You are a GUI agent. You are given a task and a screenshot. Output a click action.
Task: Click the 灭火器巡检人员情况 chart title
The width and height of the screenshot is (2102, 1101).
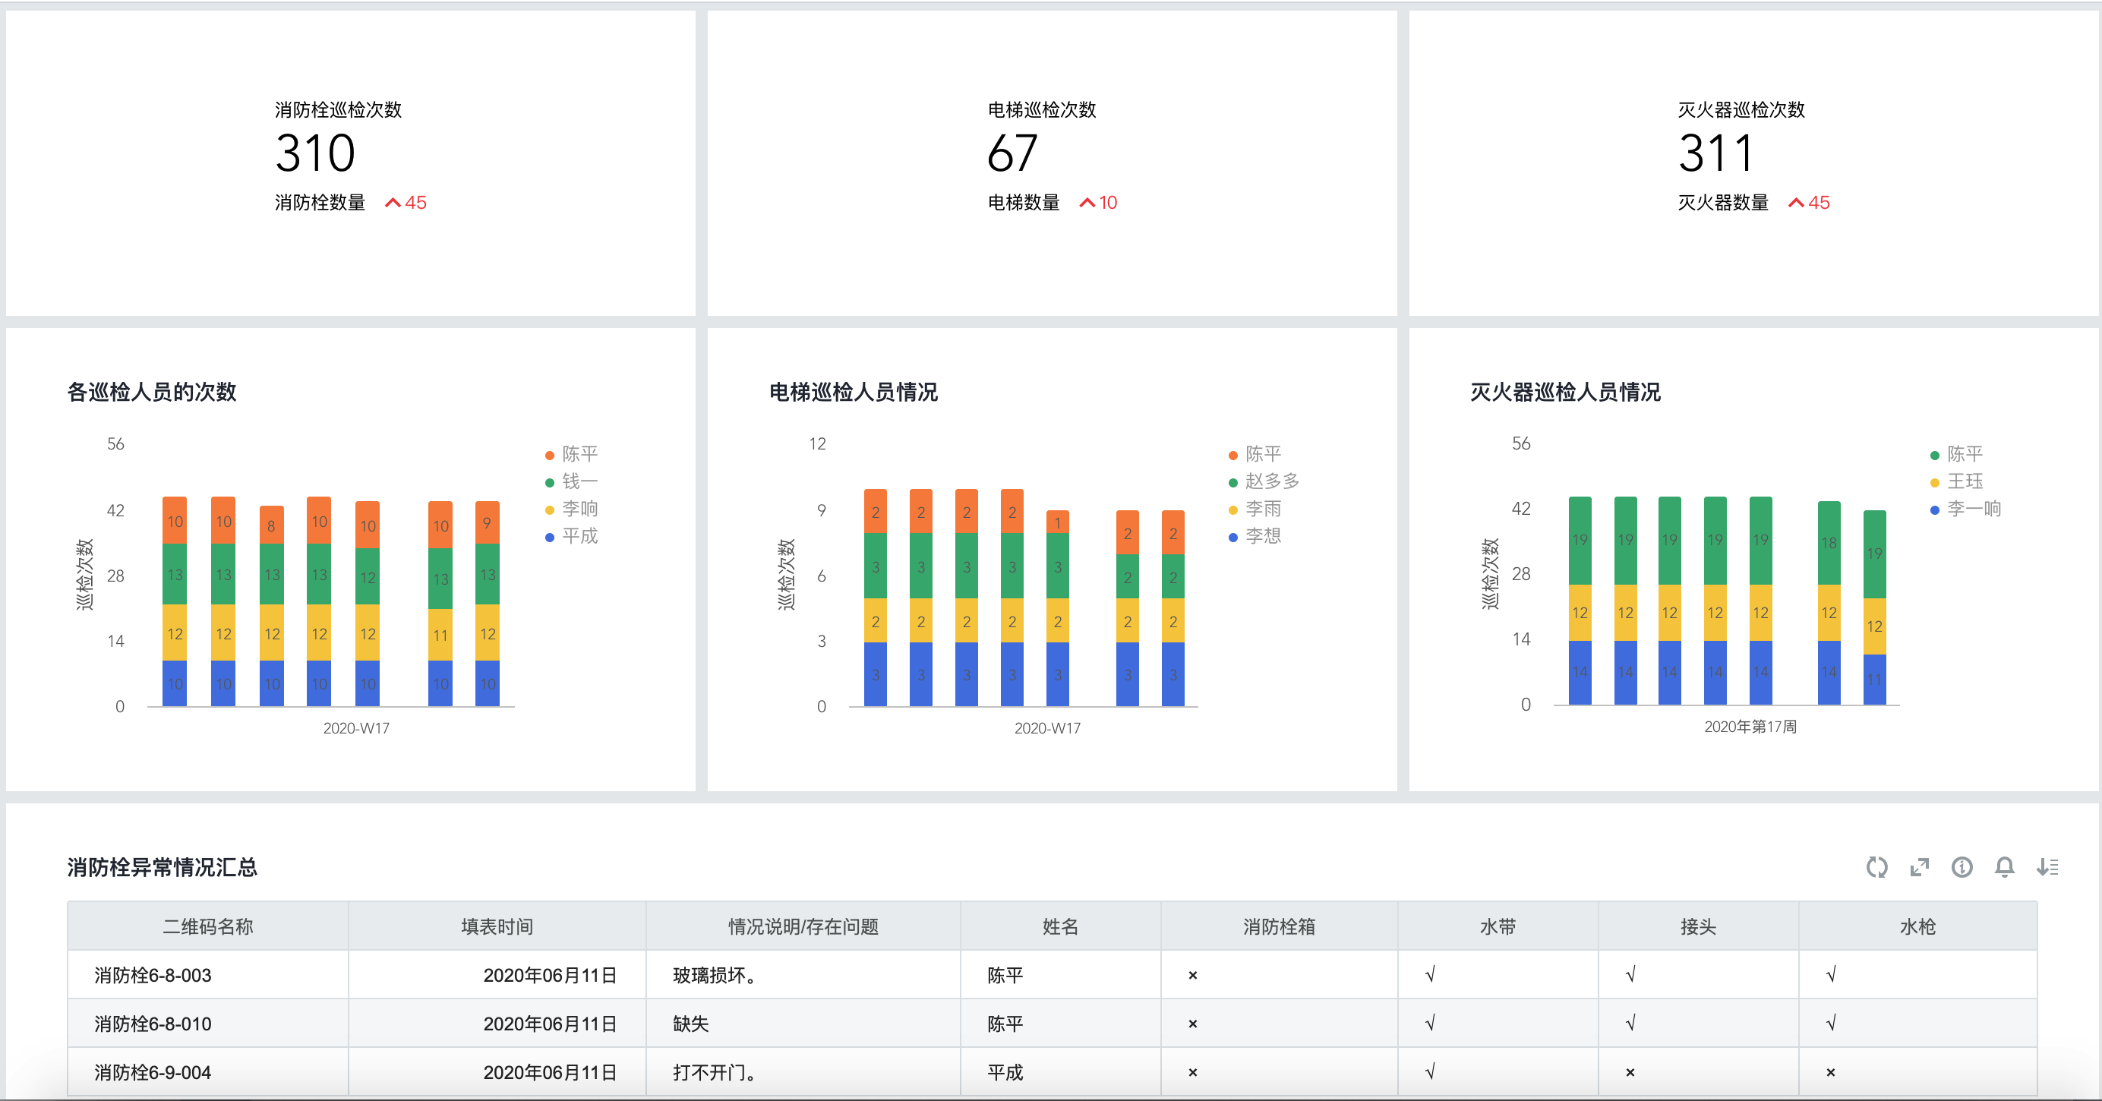pos(1565,393)
